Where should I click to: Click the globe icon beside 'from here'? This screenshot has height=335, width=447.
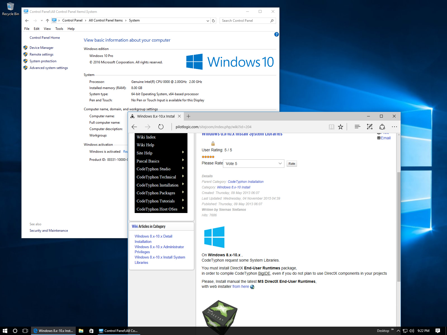[252, 287]
